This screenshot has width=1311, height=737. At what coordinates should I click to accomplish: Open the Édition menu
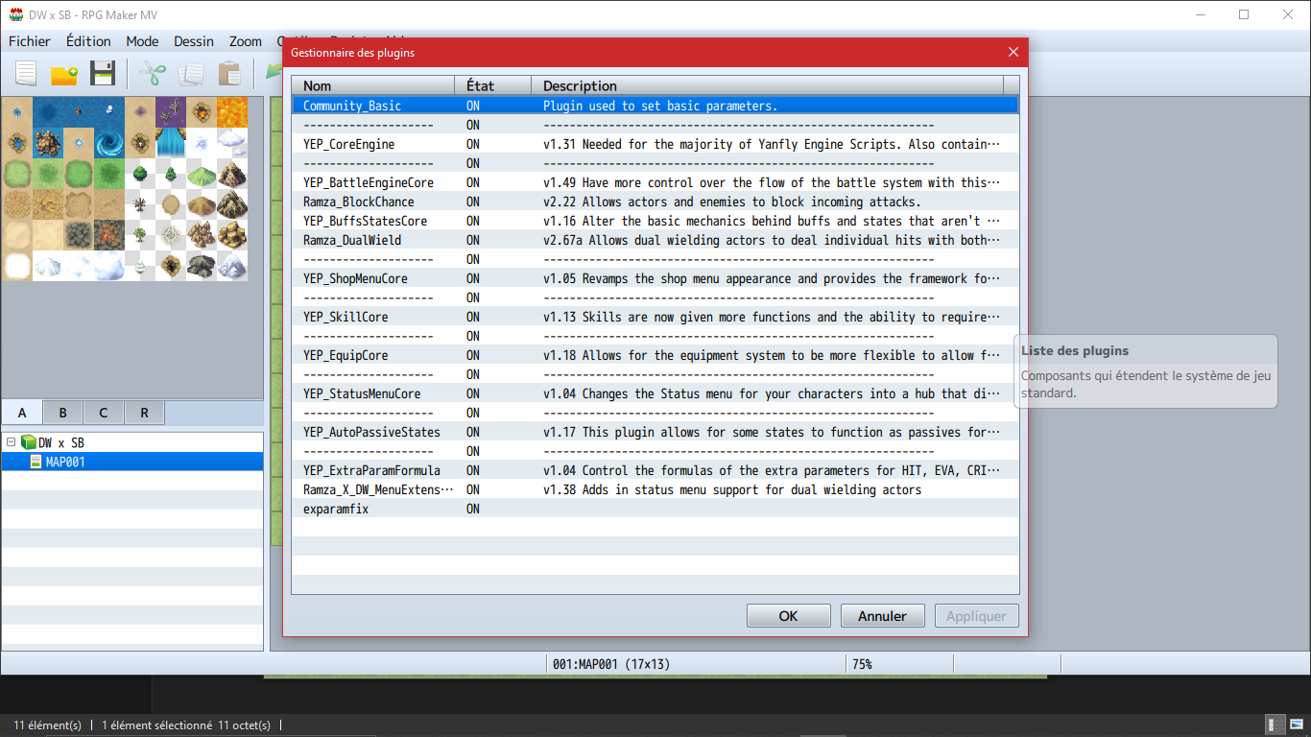point(88,41)
